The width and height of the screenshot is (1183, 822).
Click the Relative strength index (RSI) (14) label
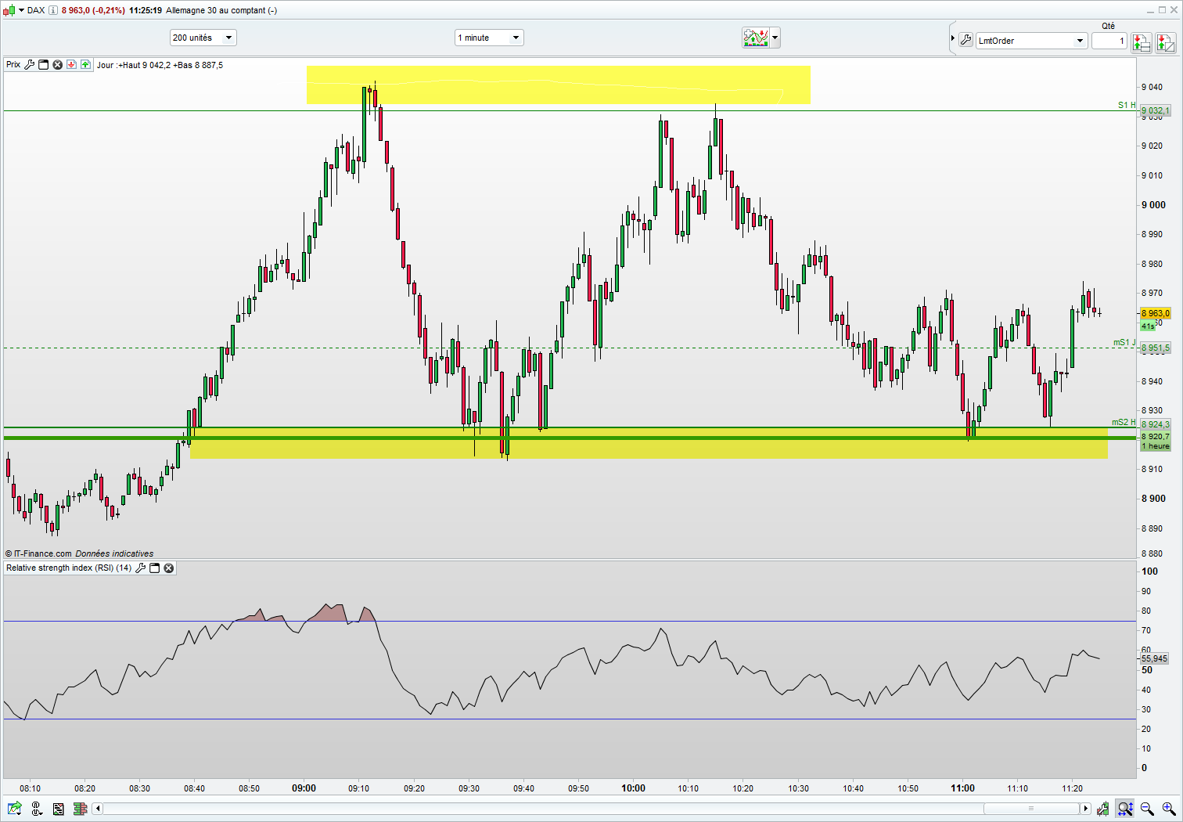pyautogui.click(x=69, y=568)
